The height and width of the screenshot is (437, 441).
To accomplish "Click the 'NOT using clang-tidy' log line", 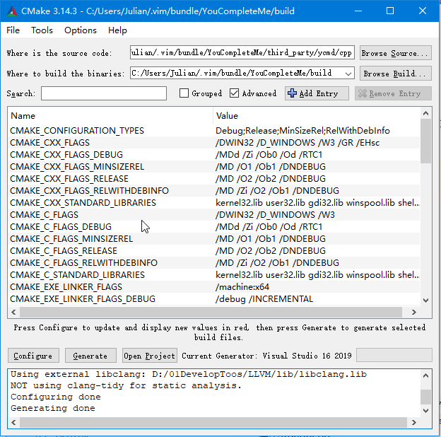I will [126, 385].
